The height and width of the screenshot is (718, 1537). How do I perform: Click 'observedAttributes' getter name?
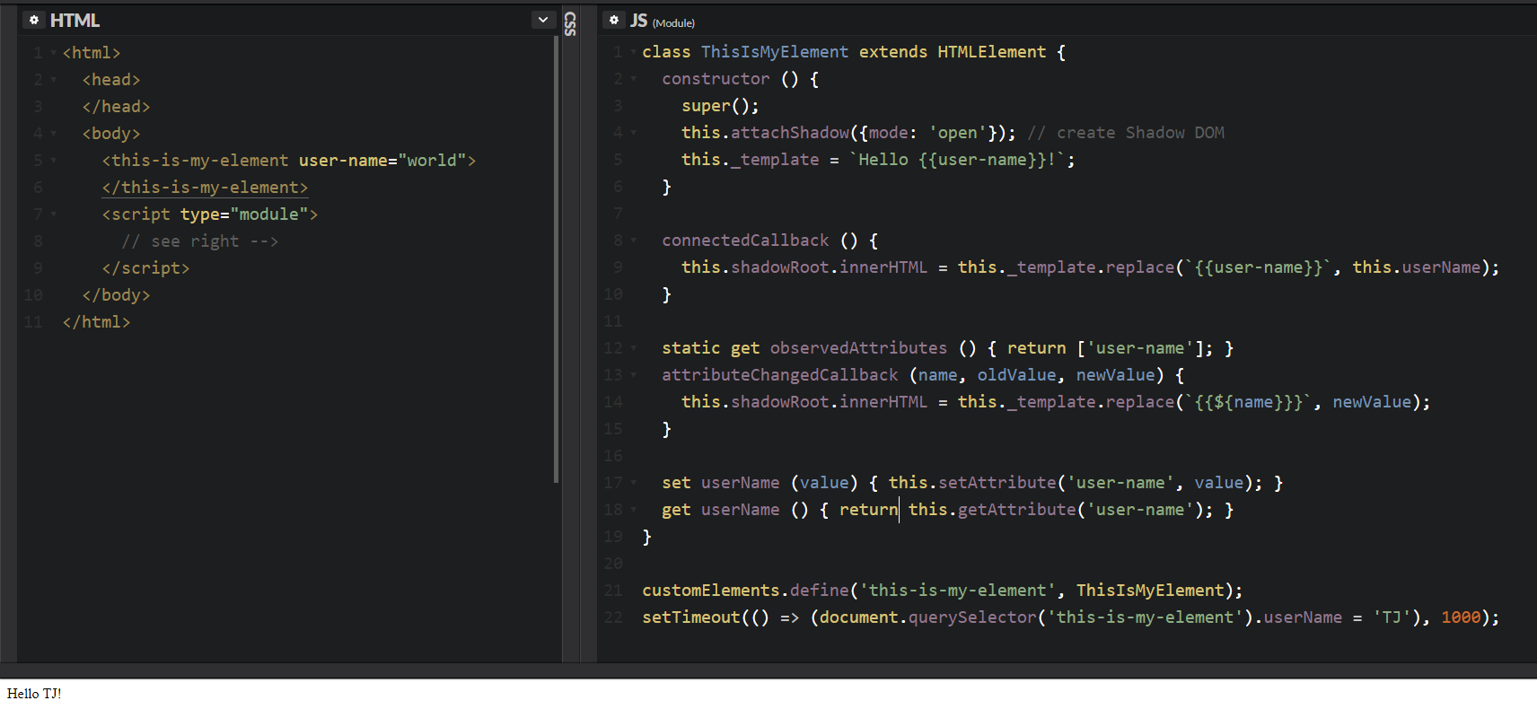(x=858, y=348)
